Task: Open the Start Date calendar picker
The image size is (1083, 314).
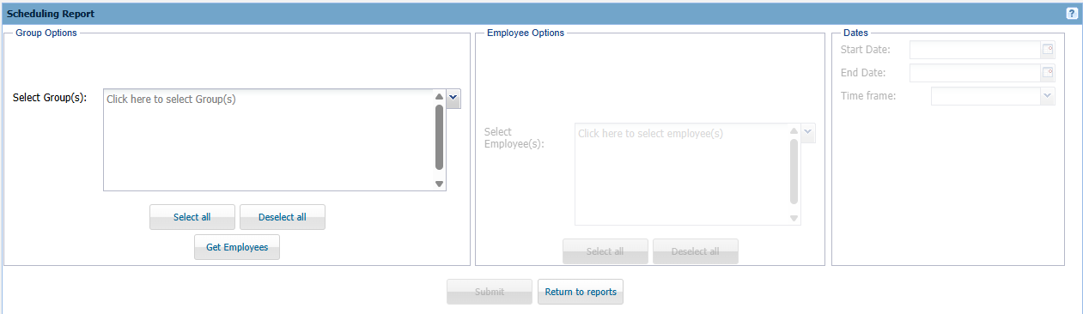Action: [x=1048, y=50]
